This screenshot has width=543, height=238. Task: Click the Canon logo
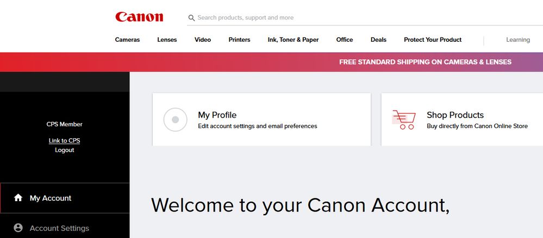[139, 17]
